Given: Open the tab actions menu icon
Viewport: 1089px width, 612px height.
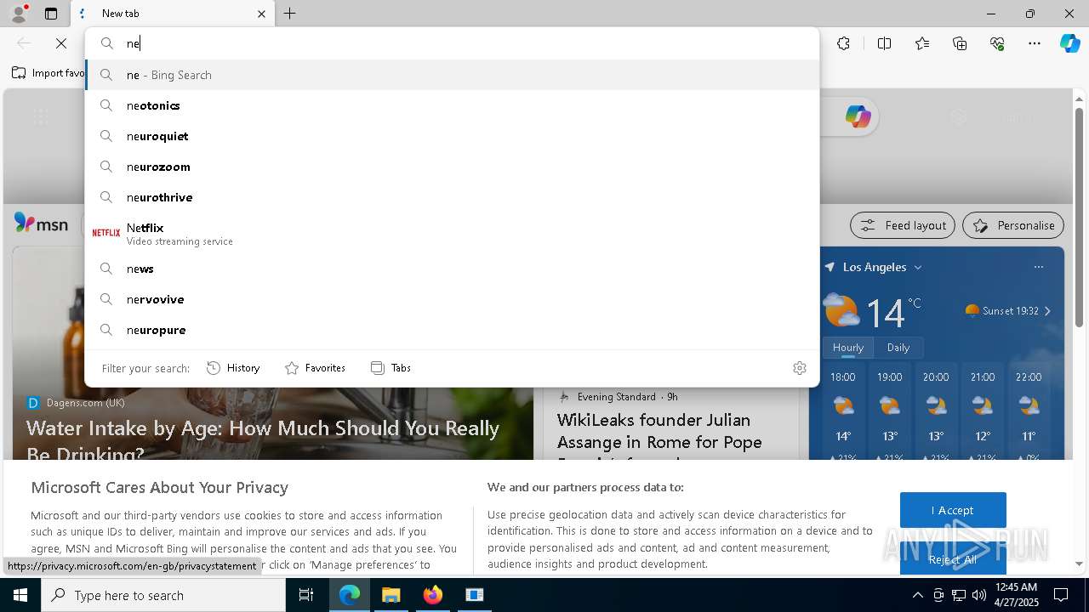Looking at the screenshot, I should [x=51, y=14].
